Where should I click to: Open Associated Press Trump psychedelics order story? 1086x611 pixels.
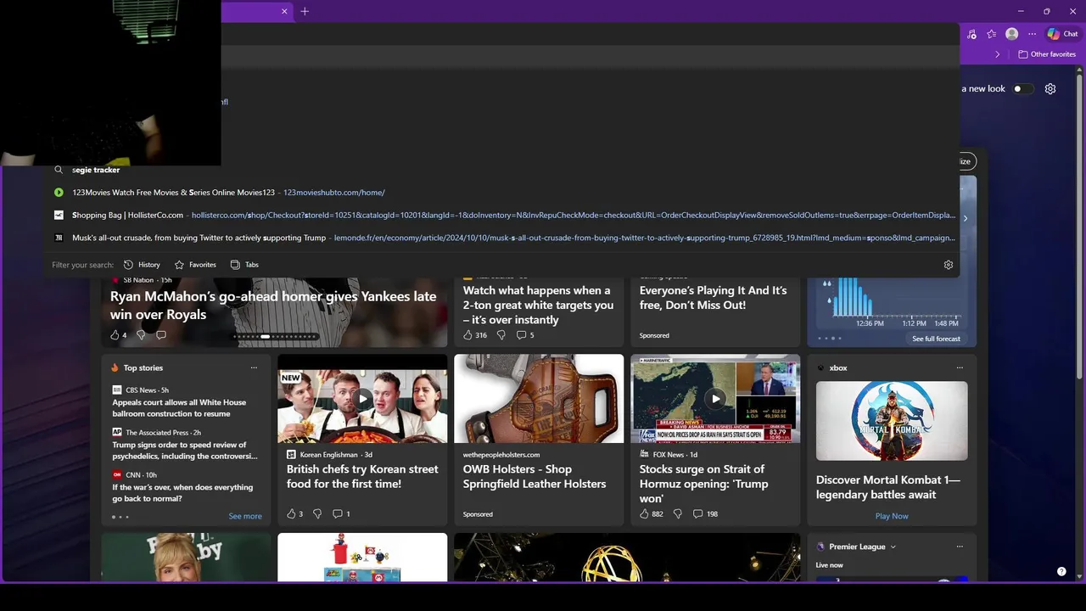185,451
